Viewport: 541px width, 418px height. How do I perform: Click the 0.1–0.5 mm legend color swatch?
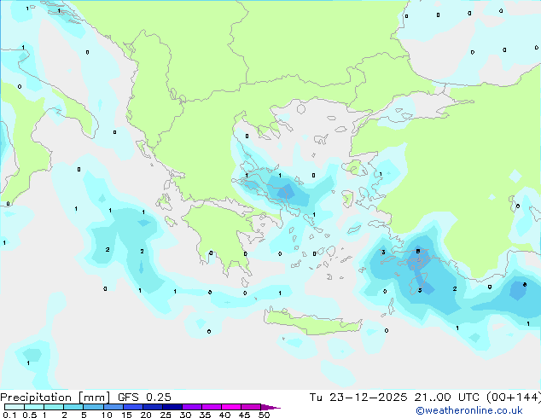pos(15,407)
